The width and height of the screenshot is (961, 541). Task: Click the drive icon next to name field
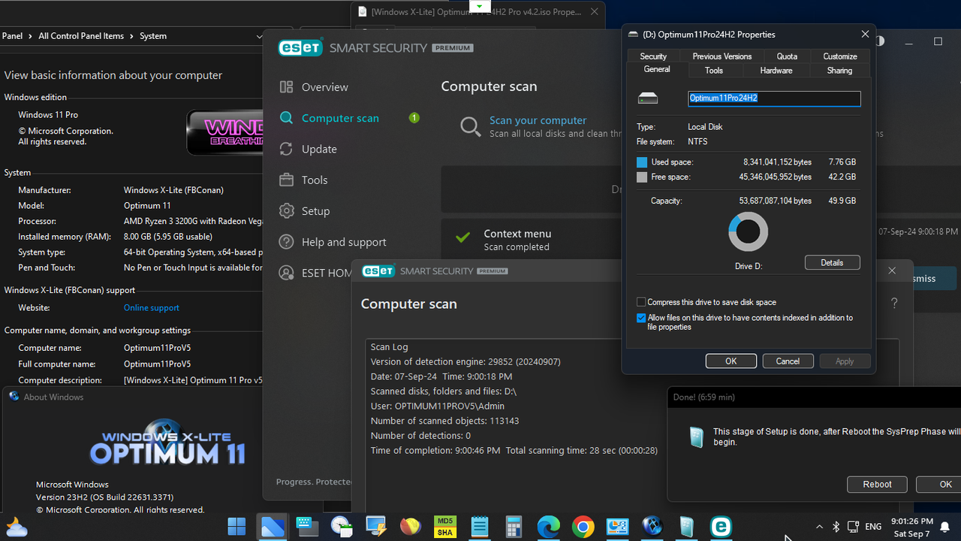pyautogui.click(x=648, y=98)
